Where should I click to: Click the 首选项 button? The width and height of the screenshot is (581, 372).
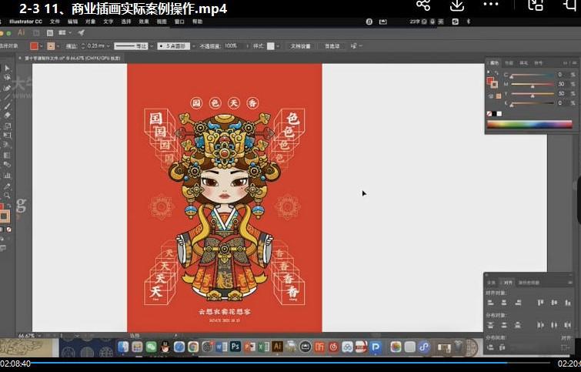tap(332, 46)
